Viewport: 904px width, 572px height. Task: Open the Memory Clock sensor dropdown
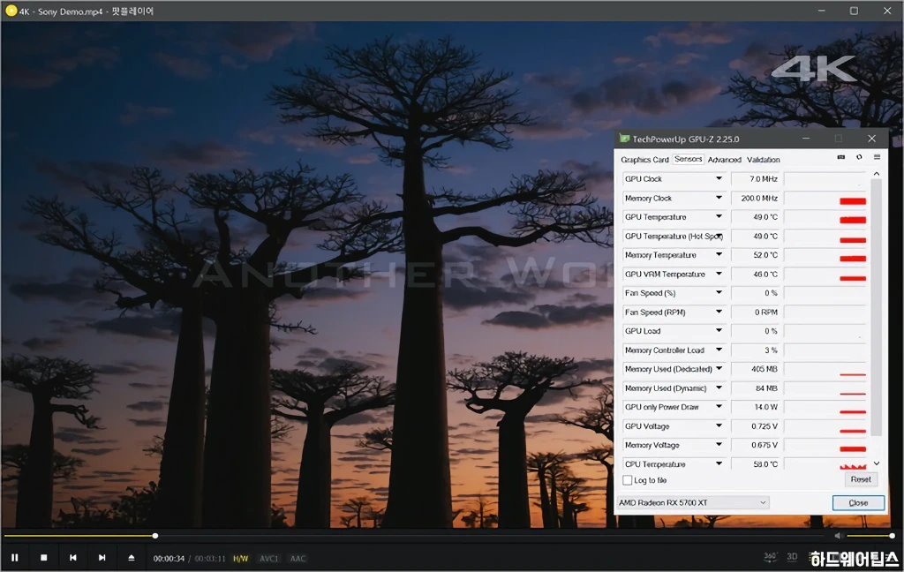pos(719,198)
